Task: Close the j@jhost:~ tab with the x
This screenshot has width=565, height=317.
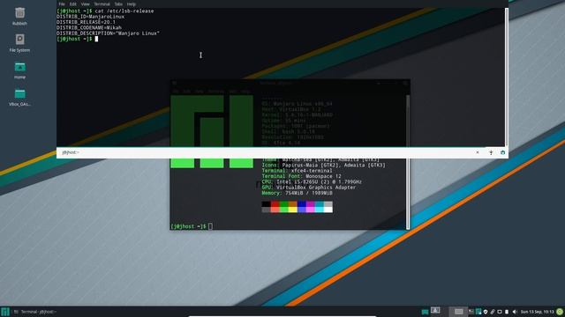Action: pyautogui.click(x=478, y=152)
